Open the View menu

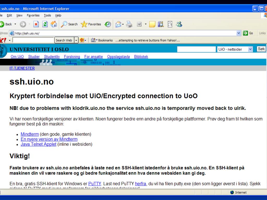click(x=19, y=15)
